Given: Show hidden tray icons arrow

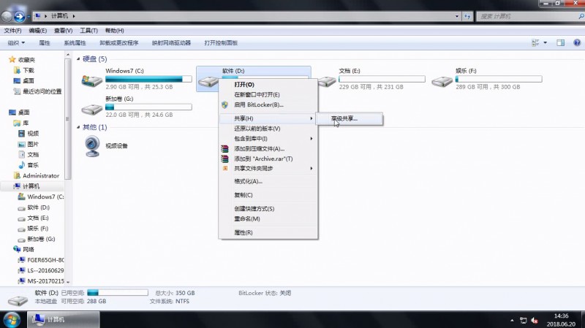Looking at the screenshot, I should pos(512,320).
